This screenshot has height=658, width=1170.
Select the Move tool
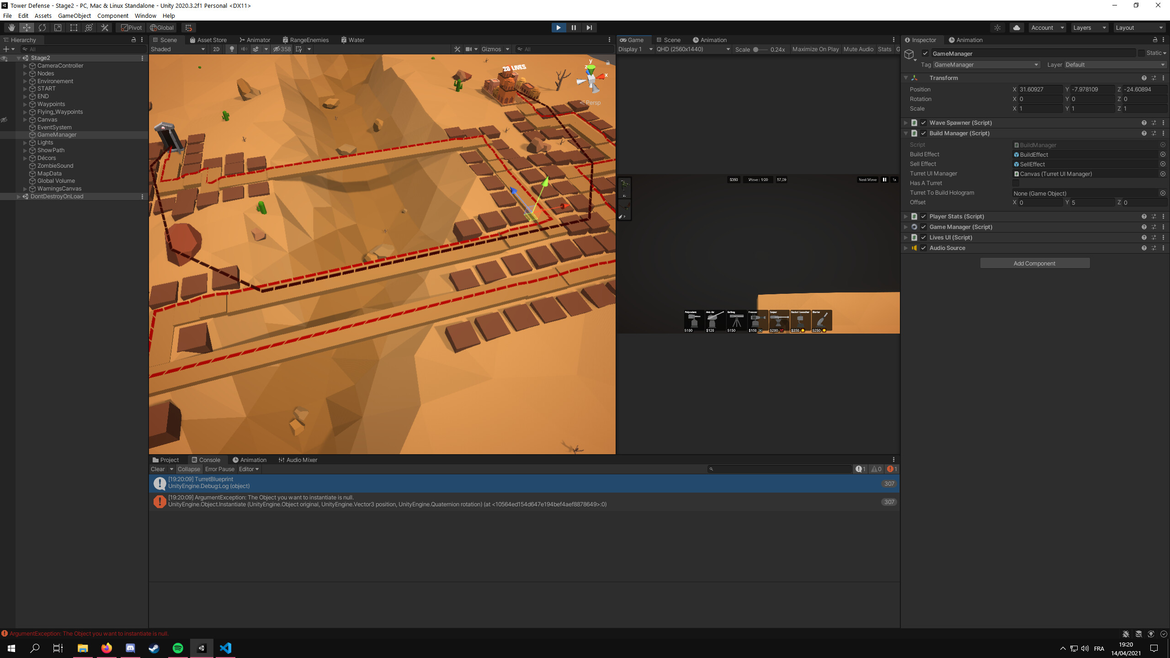tap(27, 27)
